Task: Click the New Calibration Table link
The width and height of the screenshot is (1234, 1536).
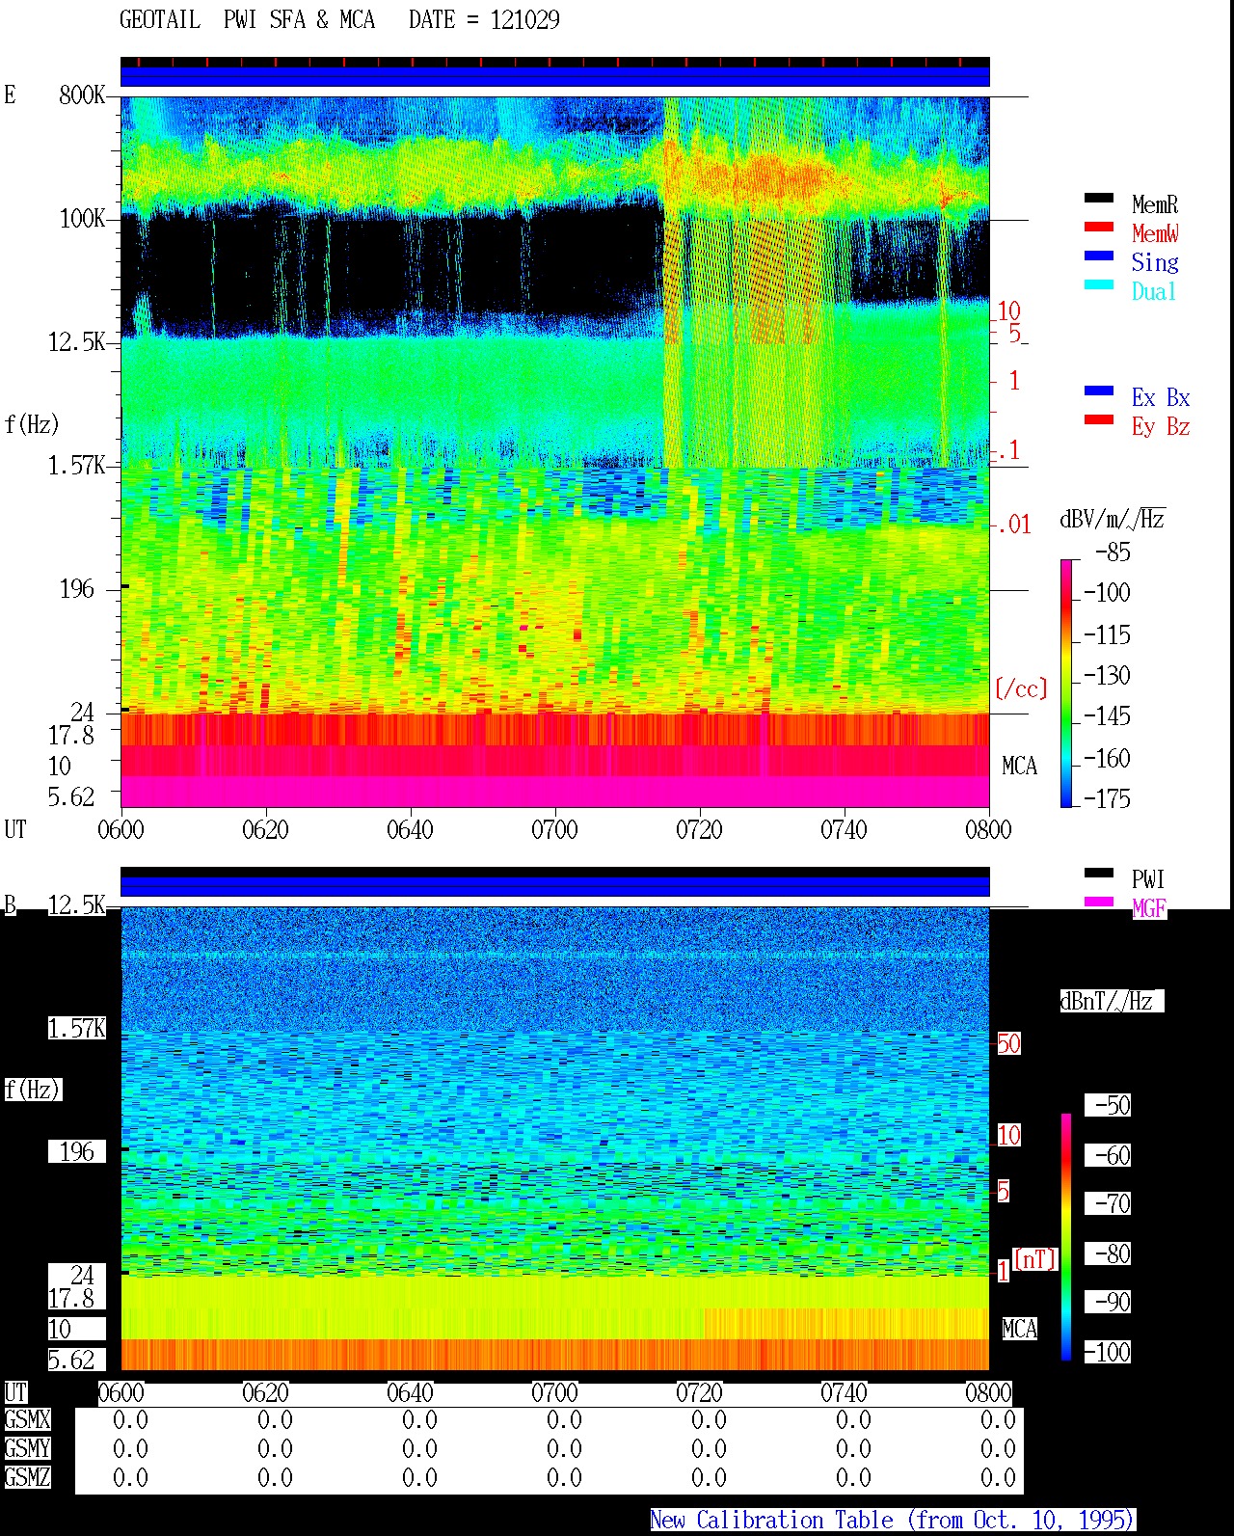Action: coord(893,1520)
